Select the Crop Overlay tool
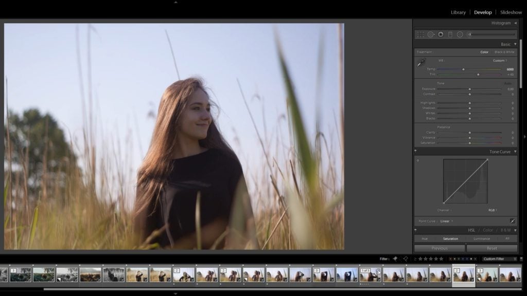The height and width of the screenshot is (296, 527). (x=420, y=34)
